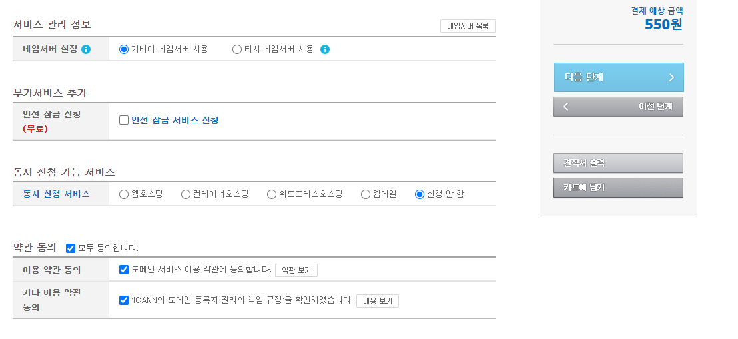Viewport: 738px width, 339px height.
Task: Click the right chevron on 다음 단계
Action: [671, 77]
